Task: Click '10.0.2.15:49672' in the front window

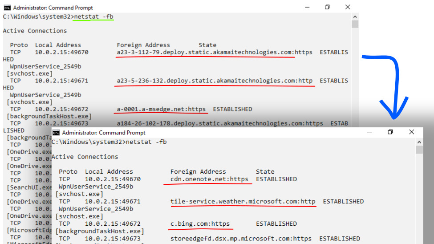Action: (113, 224)
